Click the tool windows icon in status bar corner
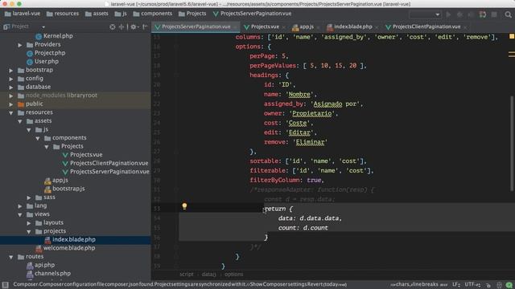515x289 pixels. (x=5, y=284)
